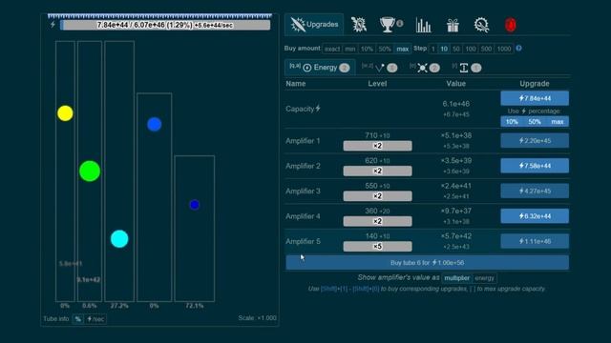Set step size to 10

tap(444, 49)
